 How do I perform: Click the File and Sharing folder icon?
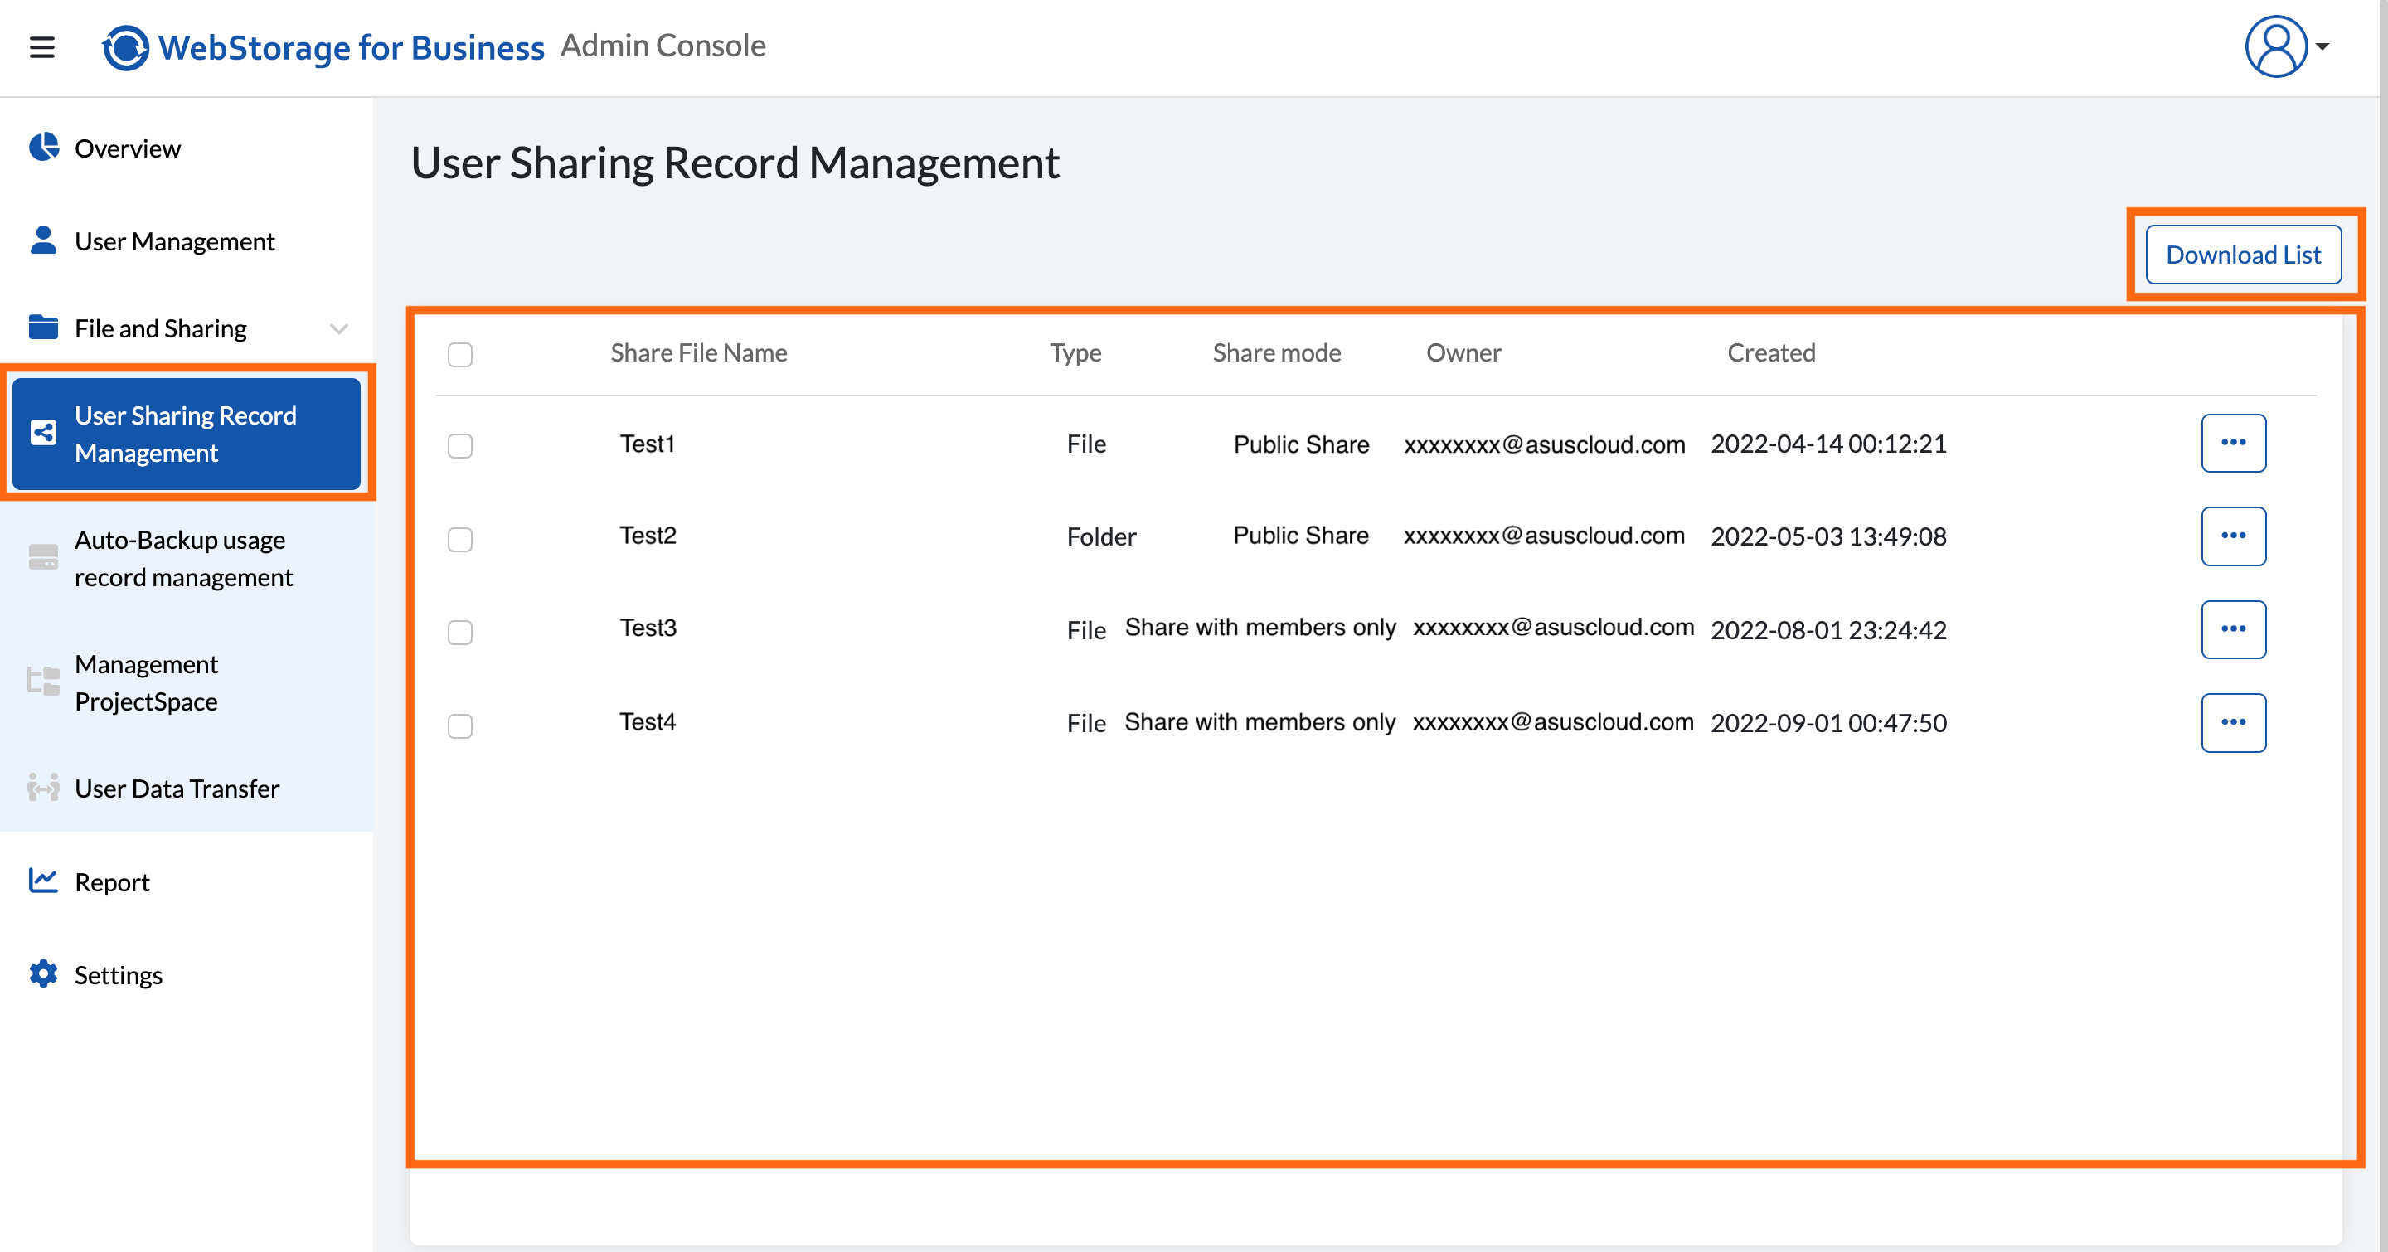click(44, 328)
